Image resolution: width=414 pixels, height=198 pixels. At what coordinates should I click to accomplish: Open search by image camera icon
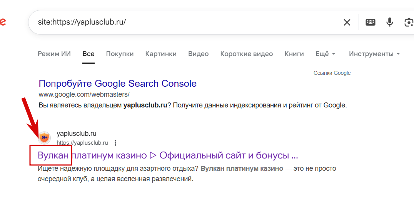pyautogui.click(x=409, y=22)
